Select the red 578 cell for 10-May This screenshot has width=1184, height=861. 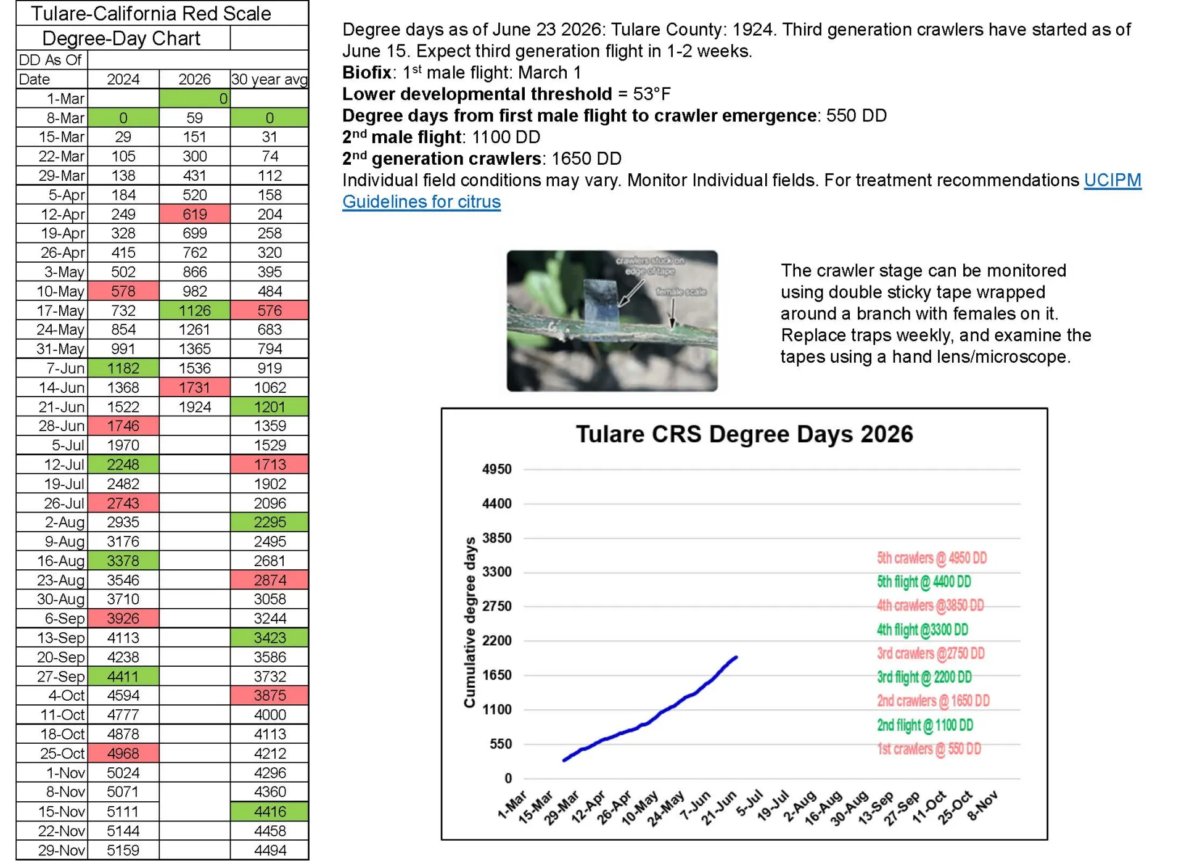point(123,291)
